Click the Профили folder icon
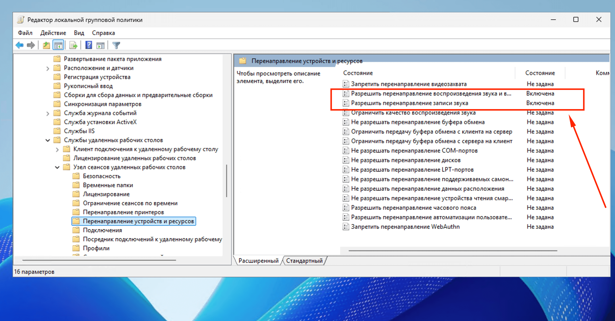The height and width of the screenshot is (321, 615). click(x=76, y=248)
